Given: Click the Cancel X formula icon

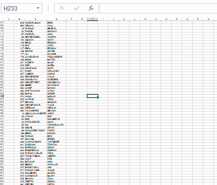Looking at the screenshot, I should click(62, 8).
